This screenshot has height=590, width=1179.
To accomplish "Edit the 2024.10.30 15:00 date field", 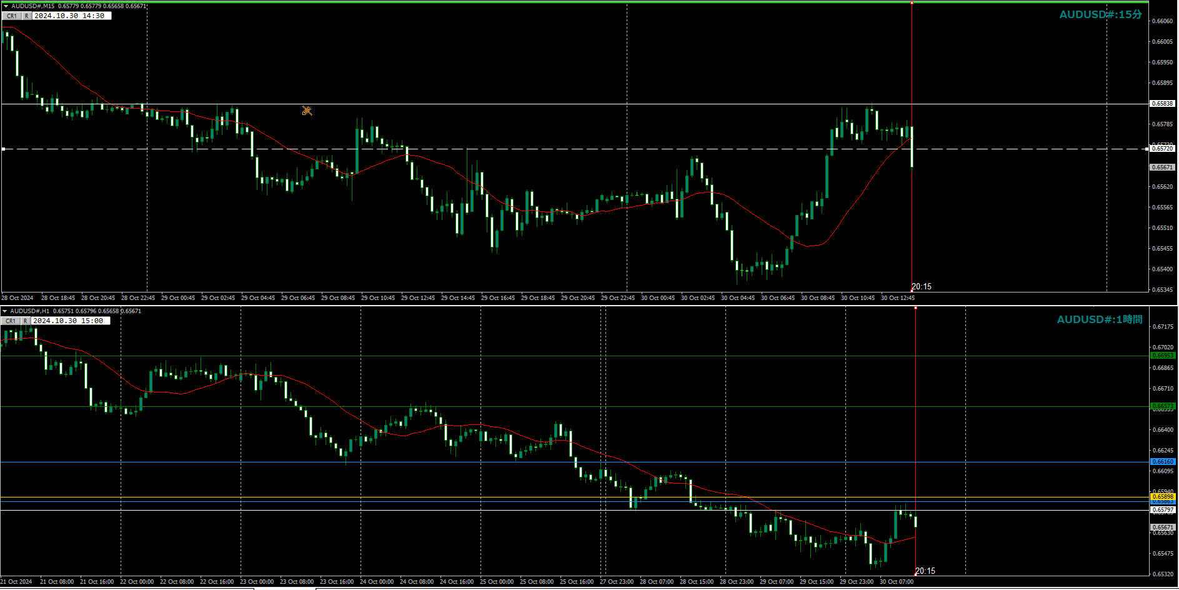I will pyautogui.click(x=71, y=321).
